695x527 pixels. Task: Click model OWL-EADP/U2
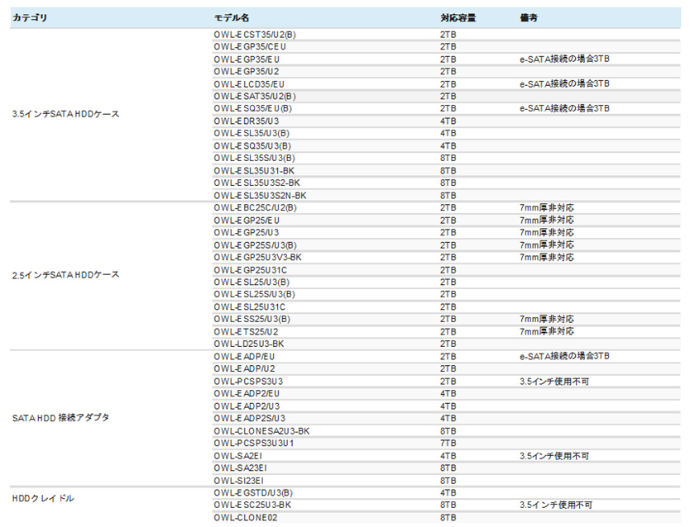pos(244,369)
